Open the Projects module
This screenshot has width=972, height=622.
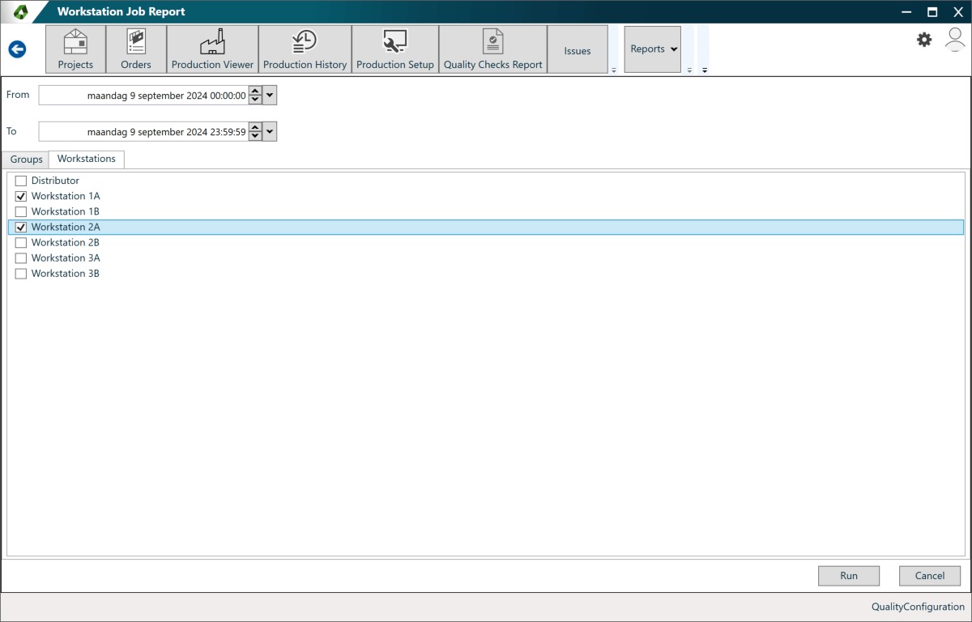click(75, 49)
